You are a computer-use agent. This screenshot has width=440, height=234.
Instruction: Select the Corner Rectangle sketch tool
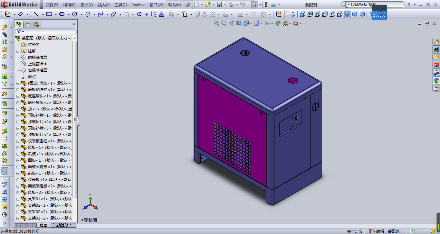pyautogui.click(x=49, y=14)
